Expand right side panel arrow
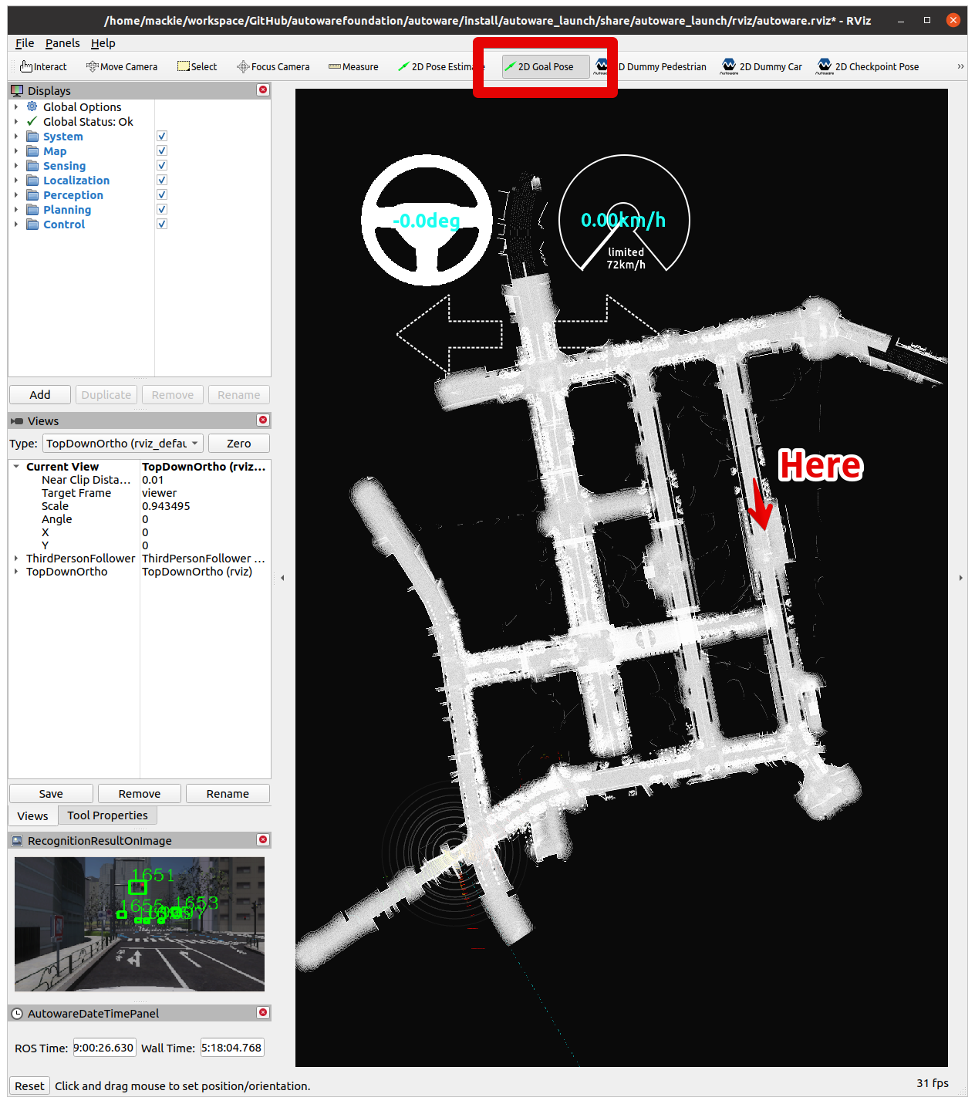Image resolution: width=975 pixels, height=1104 pixels. click(960, 578)
